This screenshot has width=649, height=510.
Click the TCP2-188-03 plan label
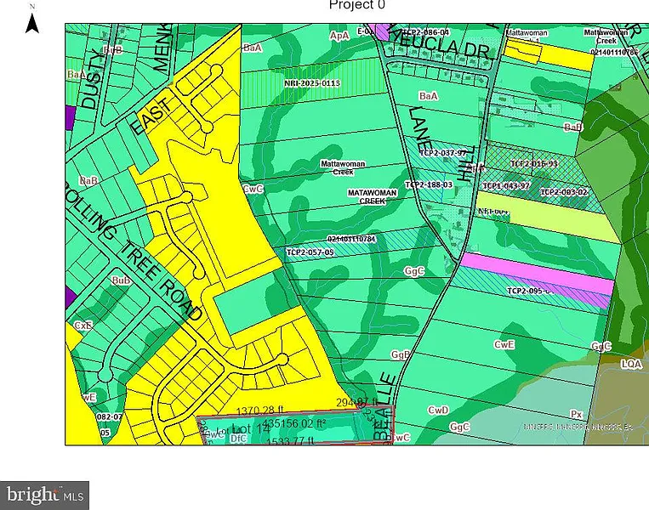coord(427,184)
